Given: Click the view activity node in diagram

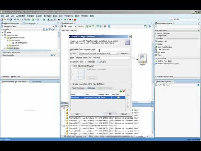Looking at the screenshot, I should tap(142, 59).
